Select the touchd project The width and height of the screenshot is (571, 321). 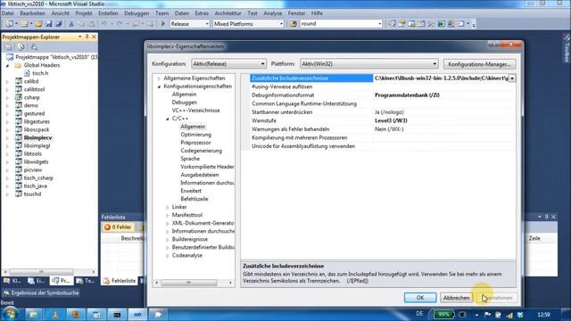pyautogui.click(x=32, y=194)
